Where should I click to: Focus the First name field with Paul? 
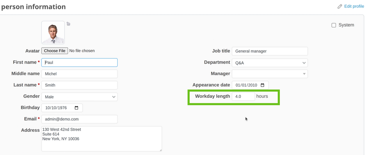point(80,63)
